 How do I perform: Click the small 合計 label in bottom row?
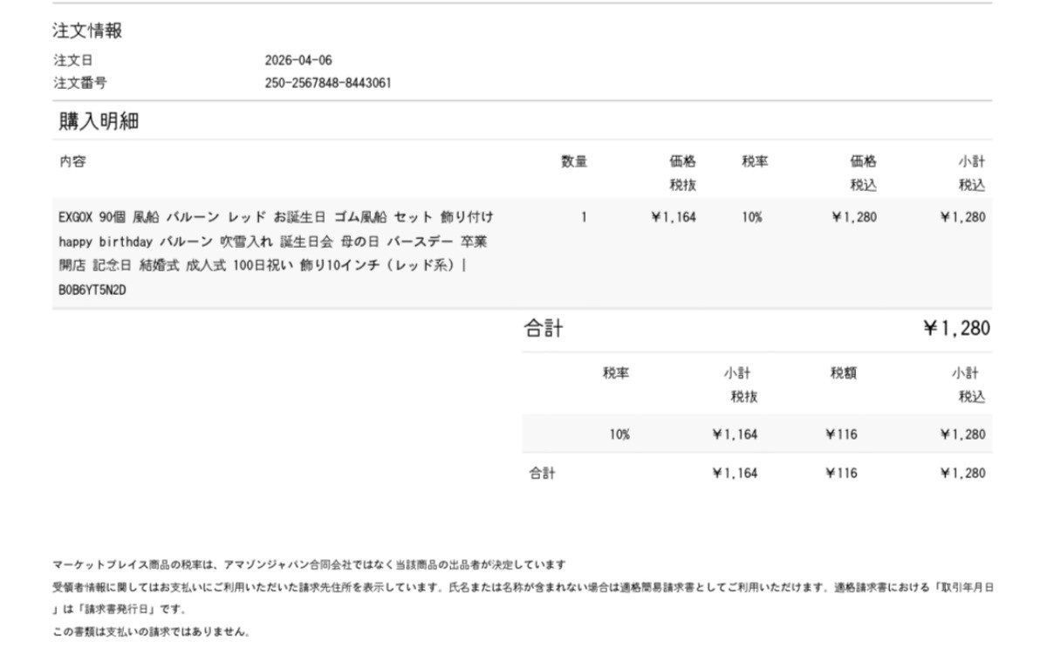coord(542,474)
